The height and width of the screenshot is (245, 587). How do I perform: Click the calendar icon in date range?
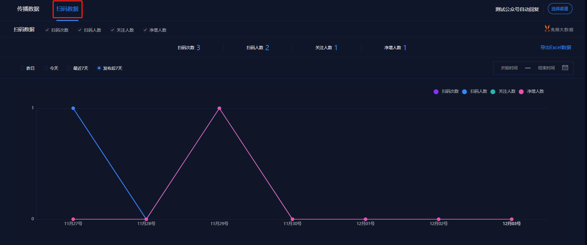[x=565, y=68]
